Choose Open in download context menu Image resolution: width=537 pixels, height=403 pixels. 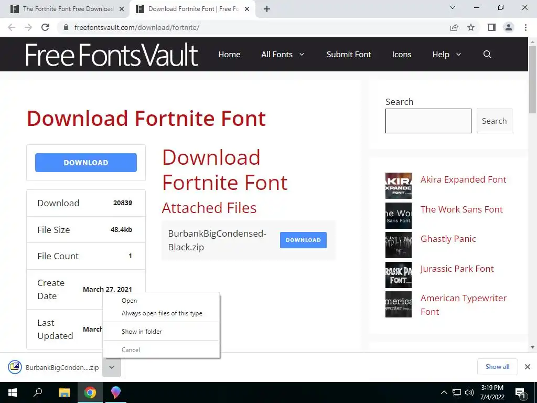coord(129,301)
